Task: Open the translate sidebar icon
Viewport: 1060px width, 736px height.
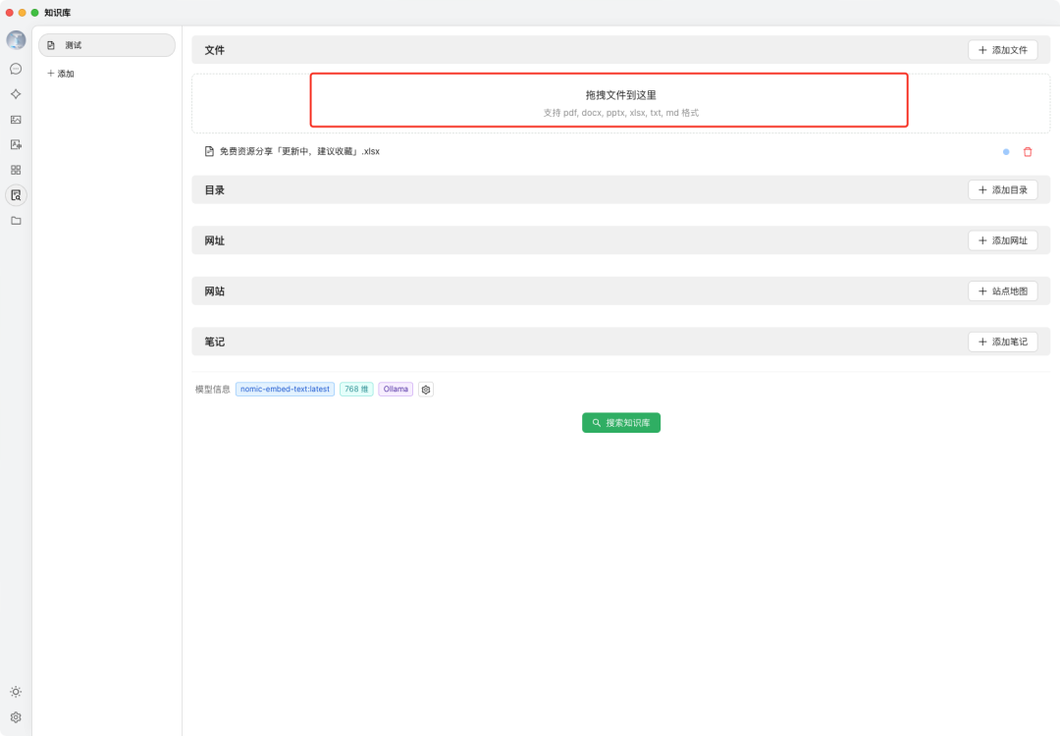Action: pos(17,144)
